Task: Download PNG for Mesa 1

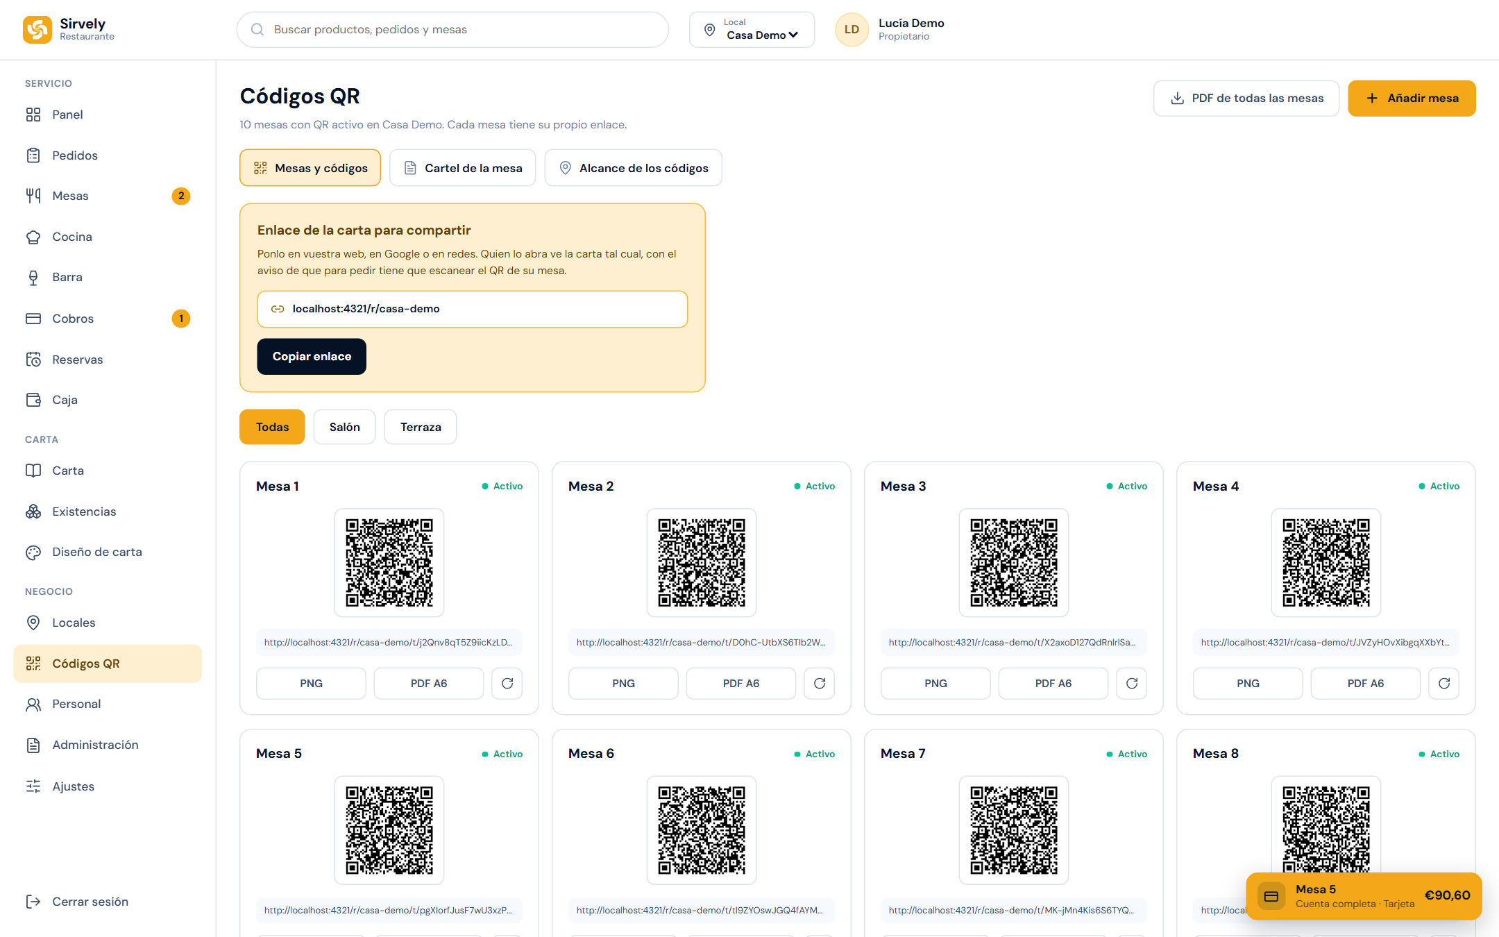Action: pyautogui.click(x=311, y=684)
